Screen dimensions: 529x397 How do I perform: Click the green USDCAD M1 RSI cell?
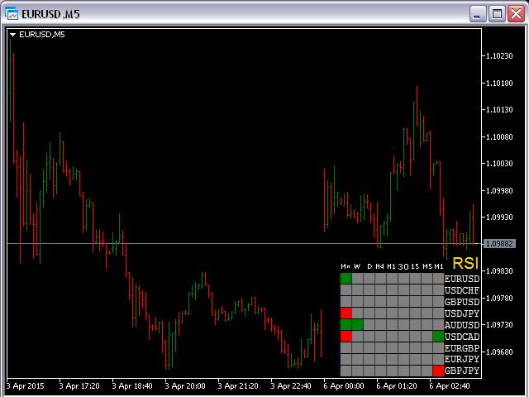[438, 337]
